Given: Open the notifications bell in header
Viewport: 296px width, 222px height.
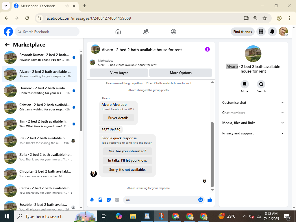Looking at the screenshot, I should click(272, 32).
